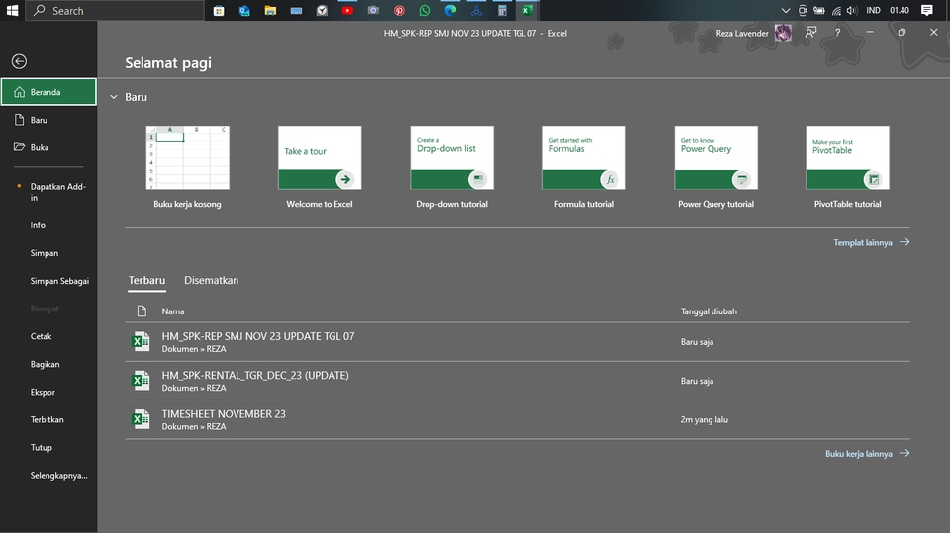950x533 pixels.
Task: Open the Windows Start menu
Action: click(12, 10)
